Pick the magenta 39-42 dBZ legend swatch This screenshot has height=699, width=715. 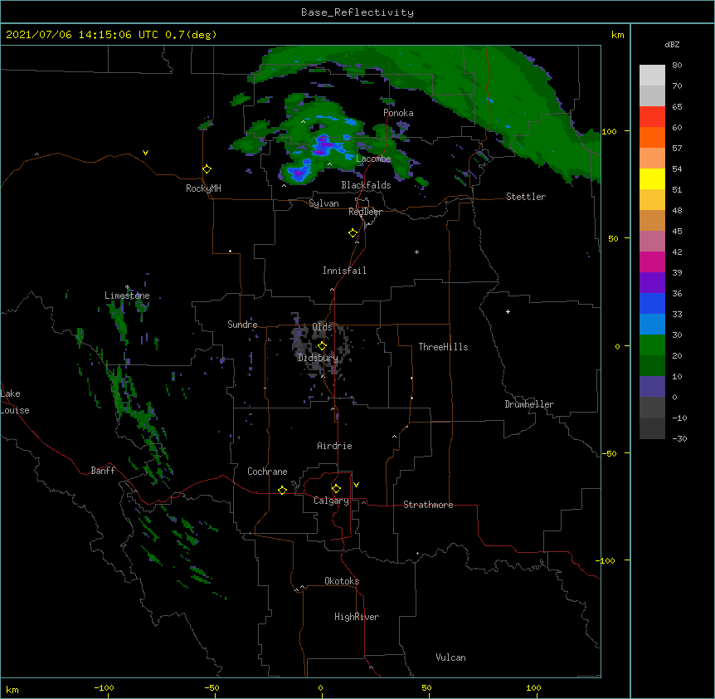(652, 262)
